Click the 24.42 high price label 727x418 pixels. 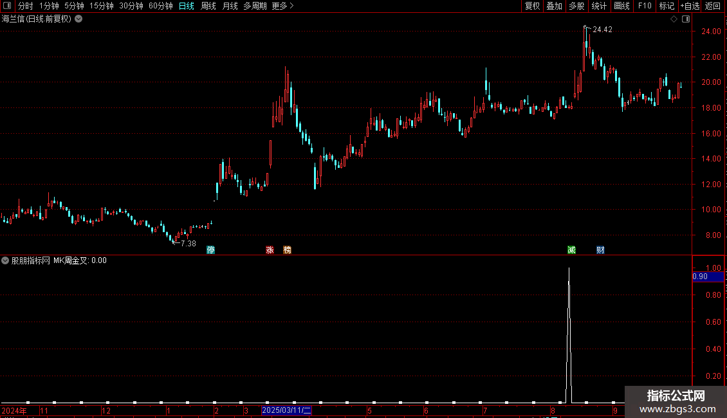[x=602, y=30]
